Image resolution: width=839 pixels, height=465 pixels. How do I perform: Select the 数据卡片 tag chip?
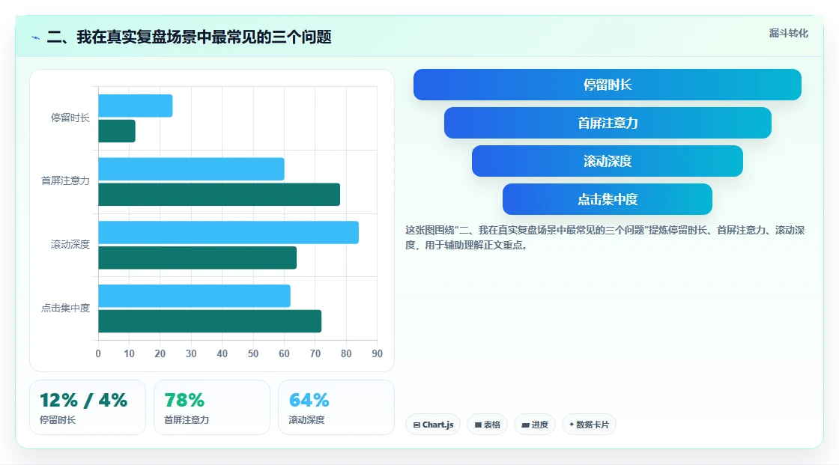click(589, 425)
